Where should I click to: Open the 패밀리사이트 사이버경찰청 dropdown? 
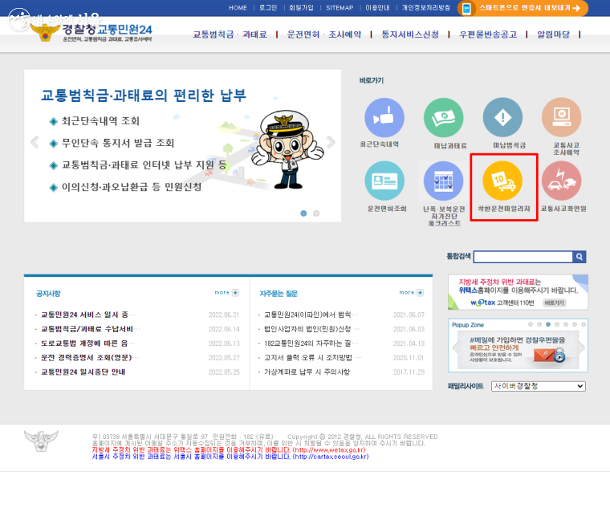[539, 386]
